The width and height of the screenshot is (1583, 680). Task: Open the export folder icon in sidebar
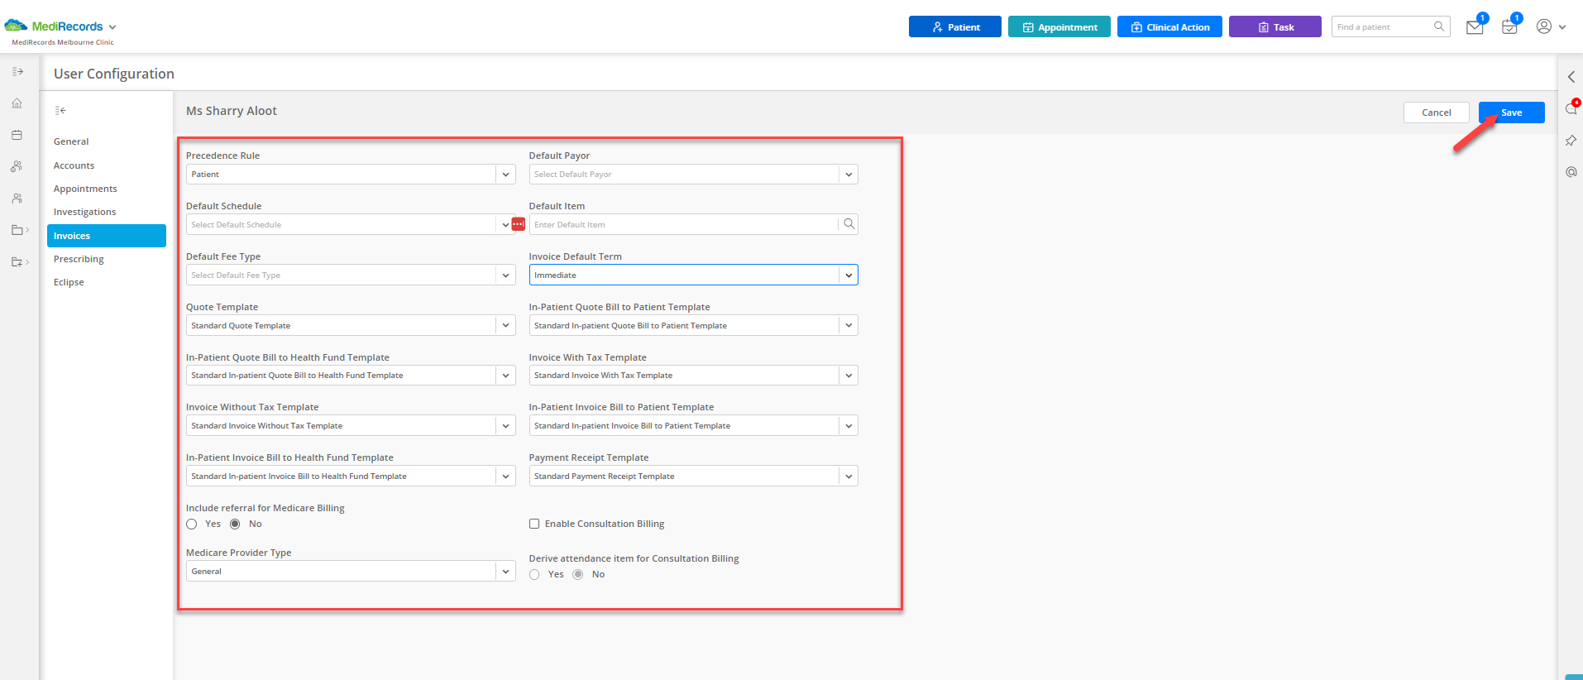pyautogui.click(x=17, y=262)
